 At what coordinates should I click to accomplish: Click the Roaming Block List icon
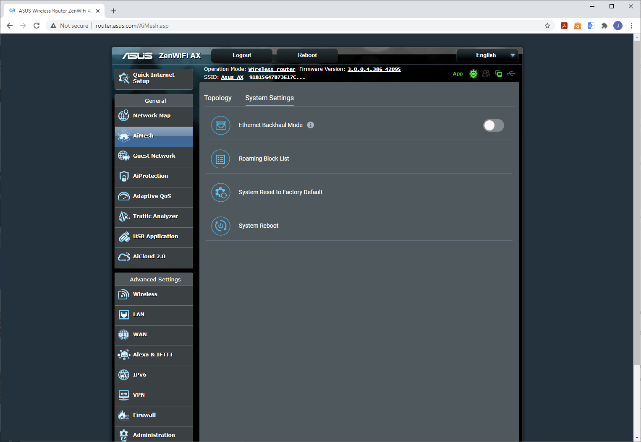(x=221, y=159)
